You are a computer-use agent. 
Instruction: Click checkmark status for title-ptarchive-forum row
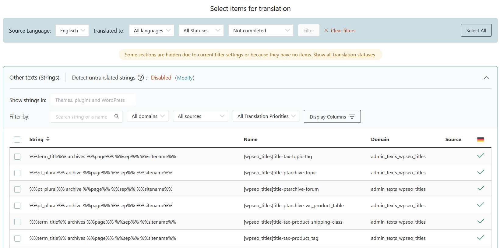(481, 189)
